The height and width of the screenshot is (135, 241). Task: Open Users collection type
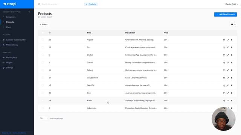(9, 27)
